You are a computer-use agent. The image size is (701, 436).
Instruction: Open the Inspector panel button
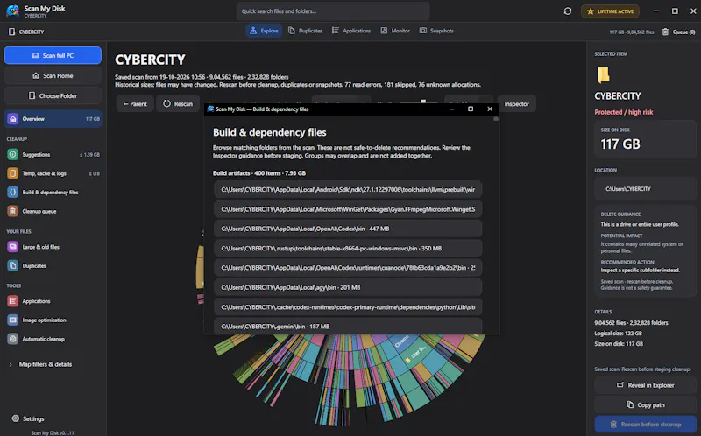[x=516, y=103]
